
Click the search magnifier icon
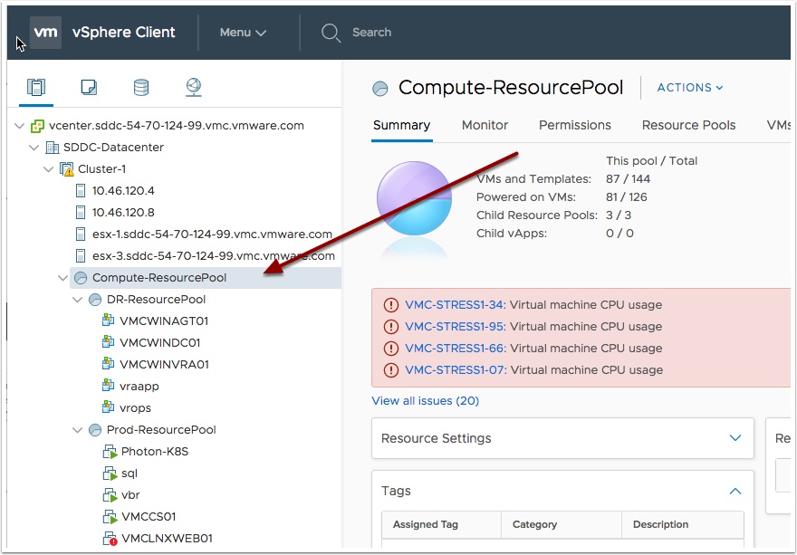point(331,33)
